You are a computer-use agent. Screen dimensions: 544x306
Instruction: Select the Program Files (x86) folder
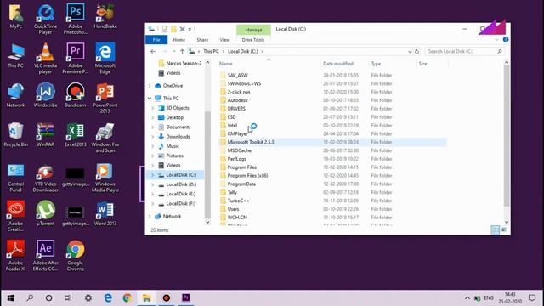pos(247,176)
